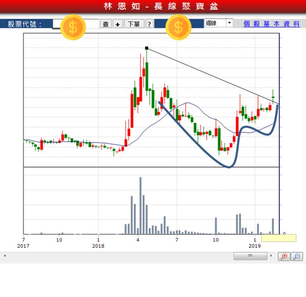The height and width of the screenshot is (297, 306).
Task: Click the scrollbar right arrow
Action: click(271, 256)
